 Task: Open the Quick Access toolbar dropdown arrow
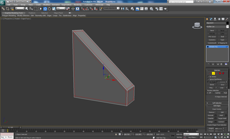30,1
